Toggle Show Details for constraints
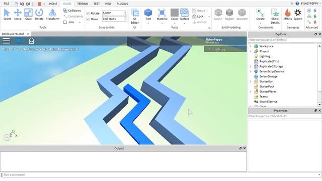 [275, 17]
